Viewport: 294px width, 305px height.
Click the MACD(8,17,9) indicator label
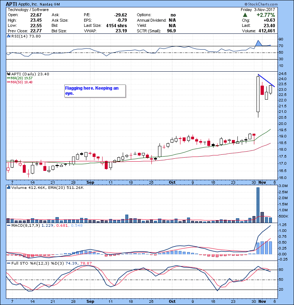26,226
